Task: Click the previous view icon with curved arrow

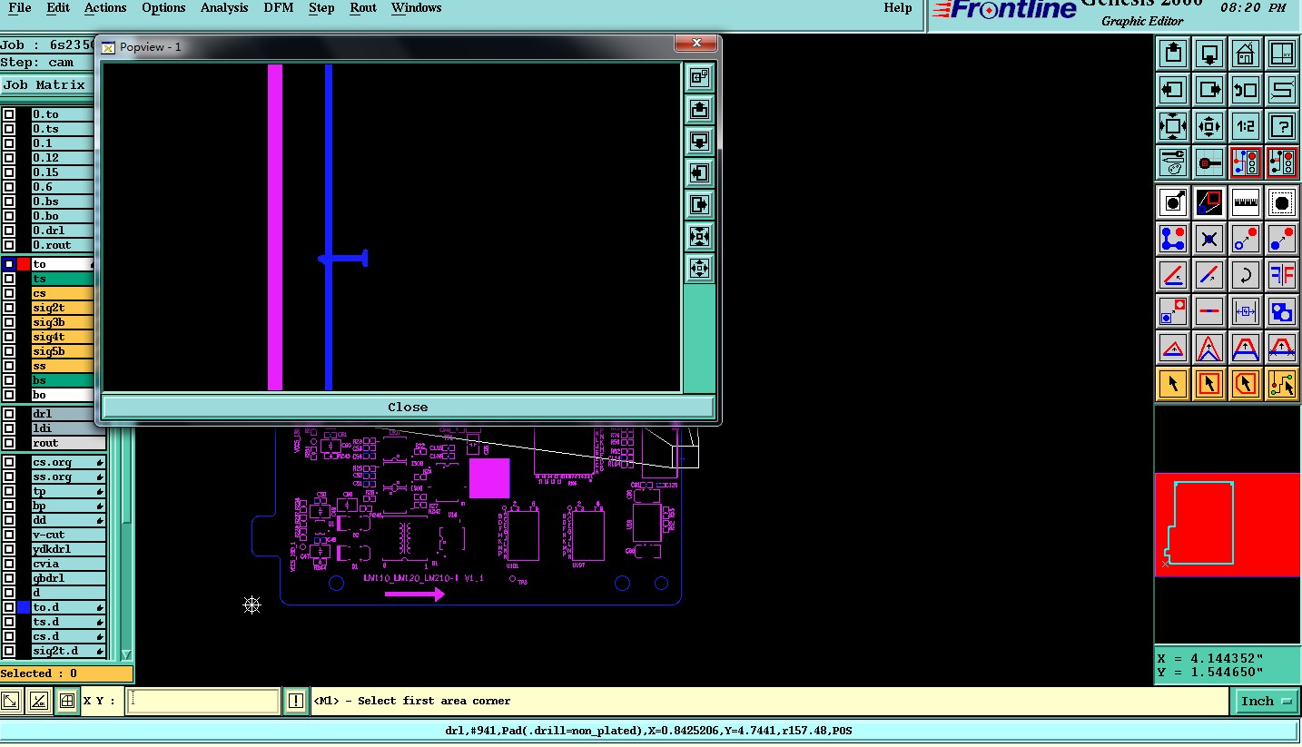Action: click(1246, 90)
